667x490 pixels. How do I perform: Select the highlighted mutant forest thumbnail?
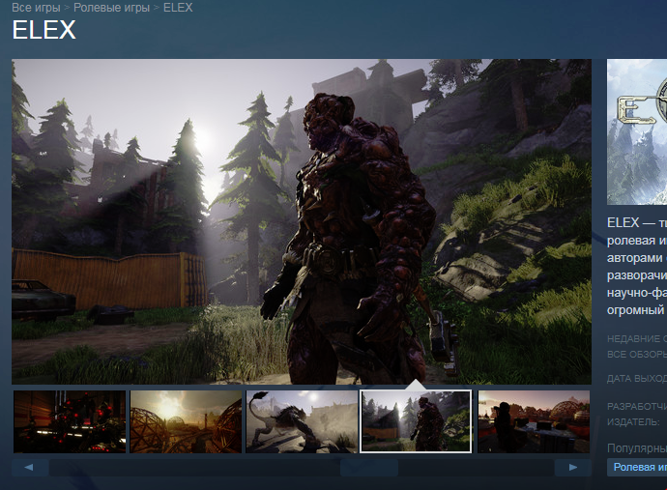416,421
